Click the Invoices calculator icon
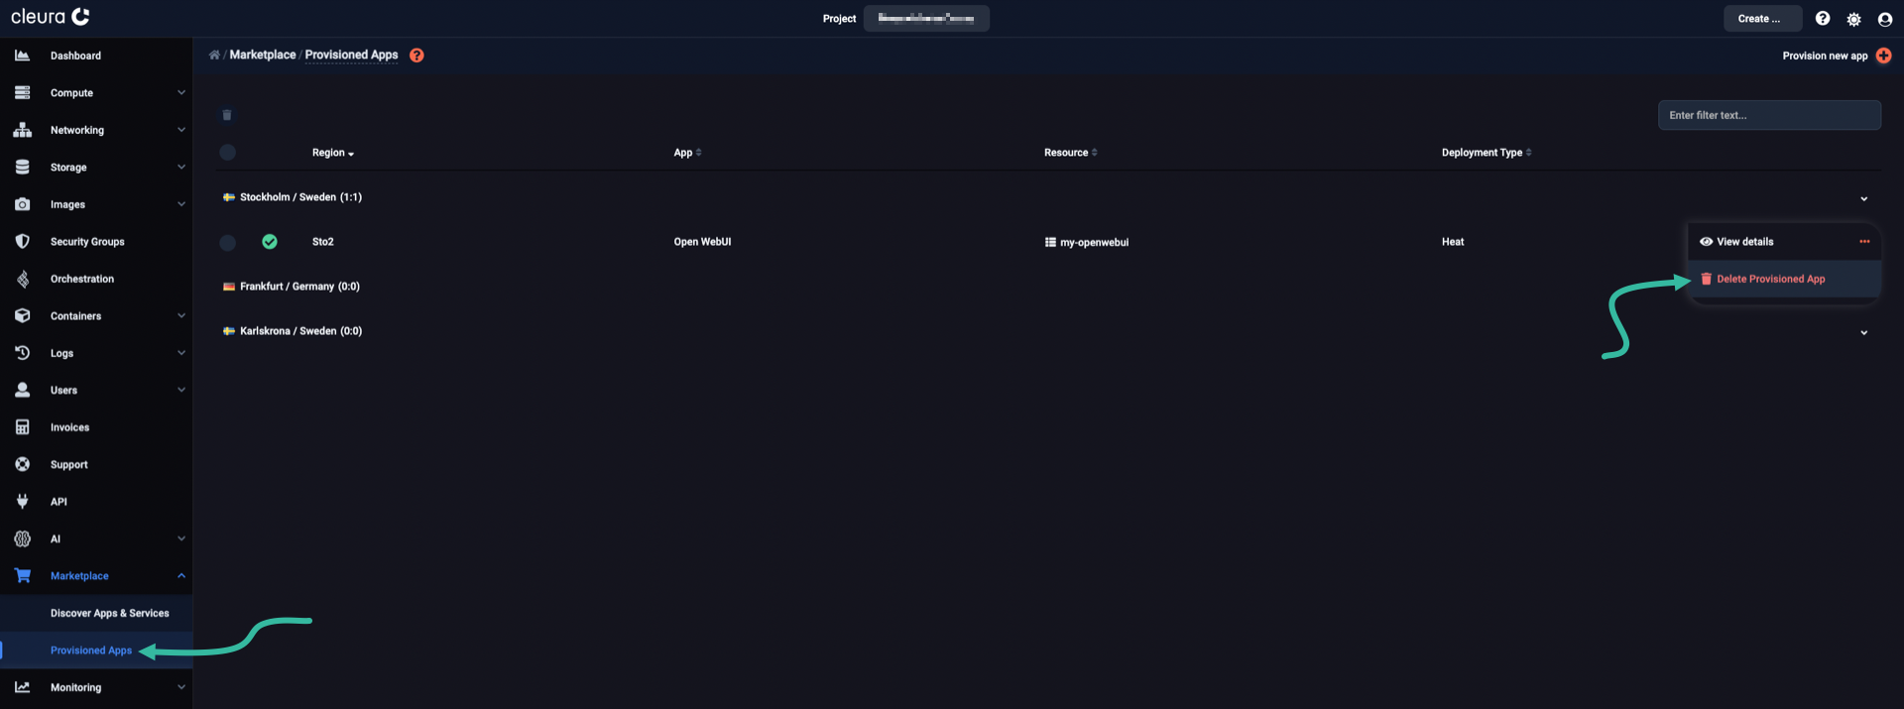 (x=22, y=427)
